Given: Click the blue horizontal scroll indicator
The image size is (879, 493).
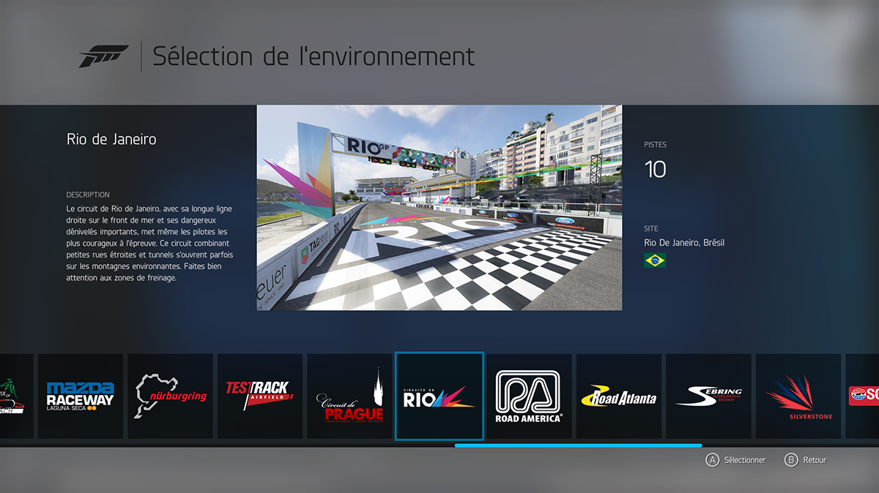Looking at the screenshot, I should 579,445.
